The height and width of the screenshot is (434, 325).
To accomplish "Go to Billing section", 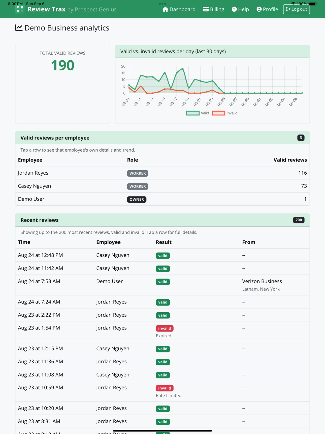I will 214,9.
